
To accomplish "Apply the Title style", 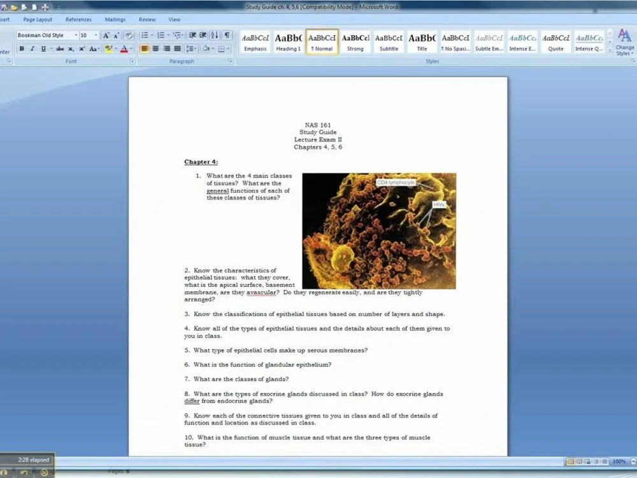I will pyautogui.click(x=422, y=42).
